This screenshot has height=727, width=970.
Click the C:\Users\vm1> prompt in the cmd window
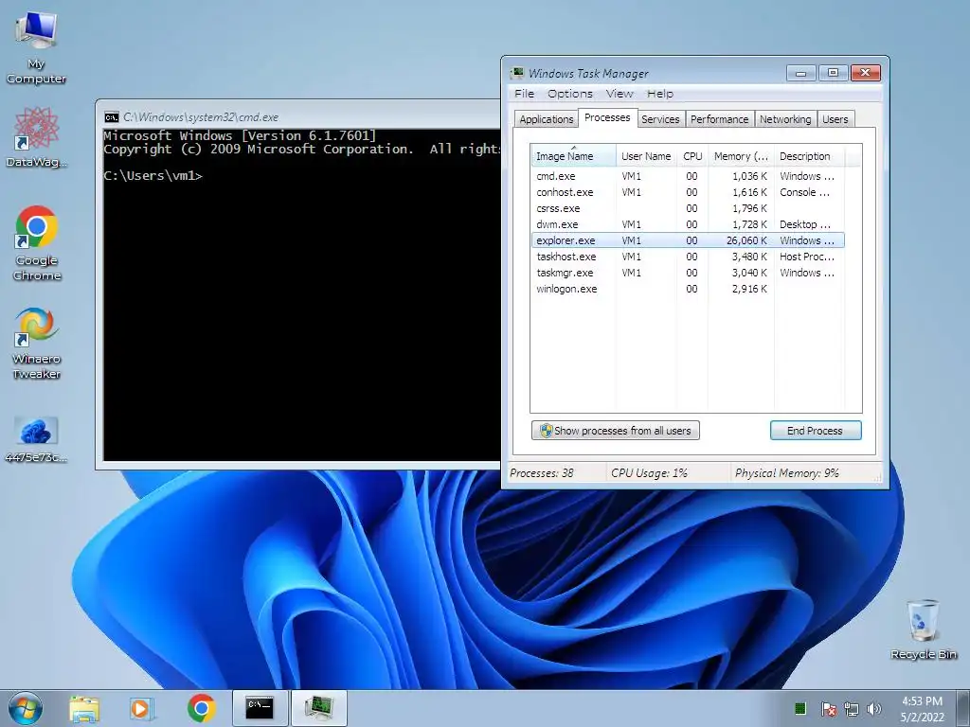(x=153, y=175)
